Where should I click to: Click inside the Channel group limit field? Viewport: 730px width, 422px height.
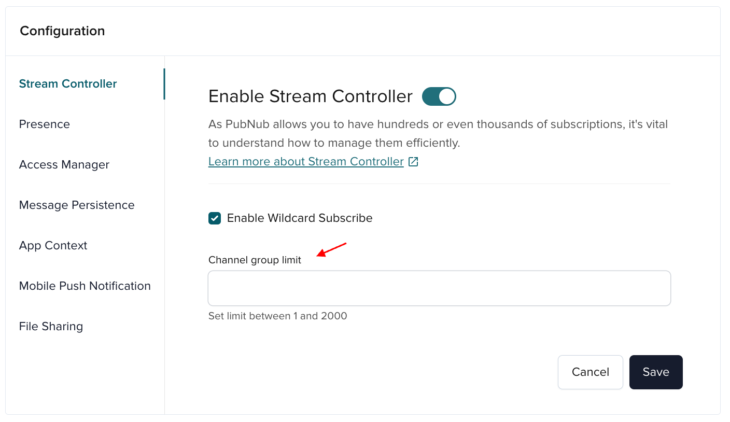[439, 288]
